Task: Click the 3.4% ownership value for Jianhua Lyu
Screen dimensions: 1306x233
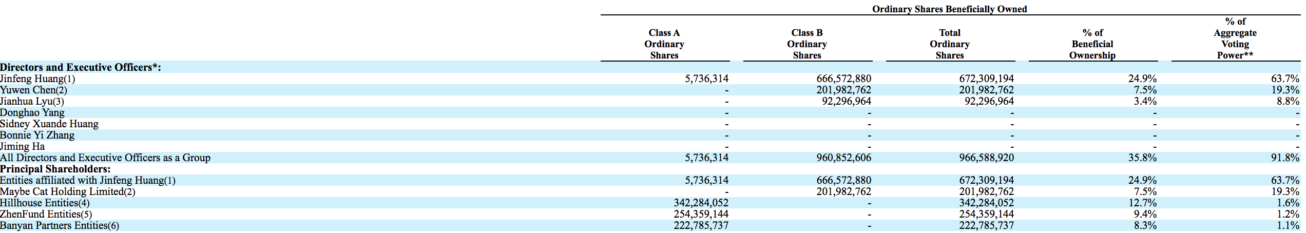Action: [x=1145, y=101]
